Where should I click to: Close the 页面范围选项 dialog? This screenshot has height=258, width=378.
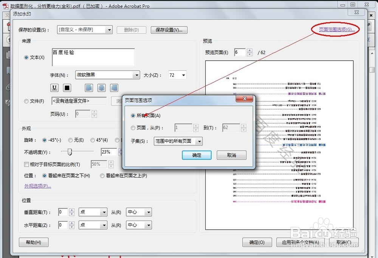(x=244, y=98)
